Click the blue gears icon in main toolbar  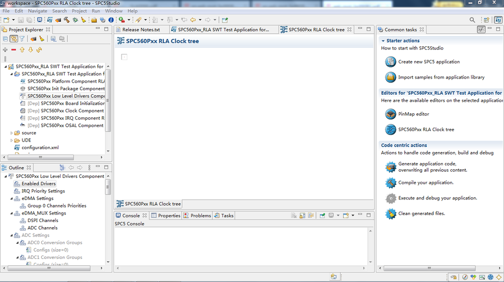tap(102, 20)
